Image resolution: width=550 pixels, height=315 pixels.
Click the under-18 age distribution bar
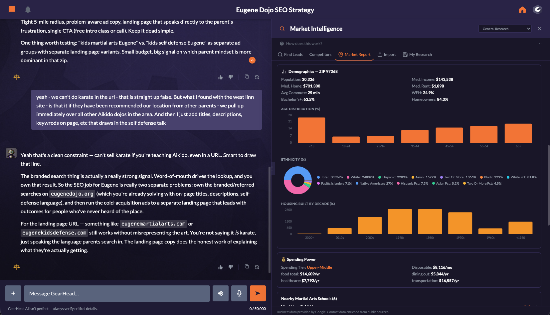click(x=311, y=130)
